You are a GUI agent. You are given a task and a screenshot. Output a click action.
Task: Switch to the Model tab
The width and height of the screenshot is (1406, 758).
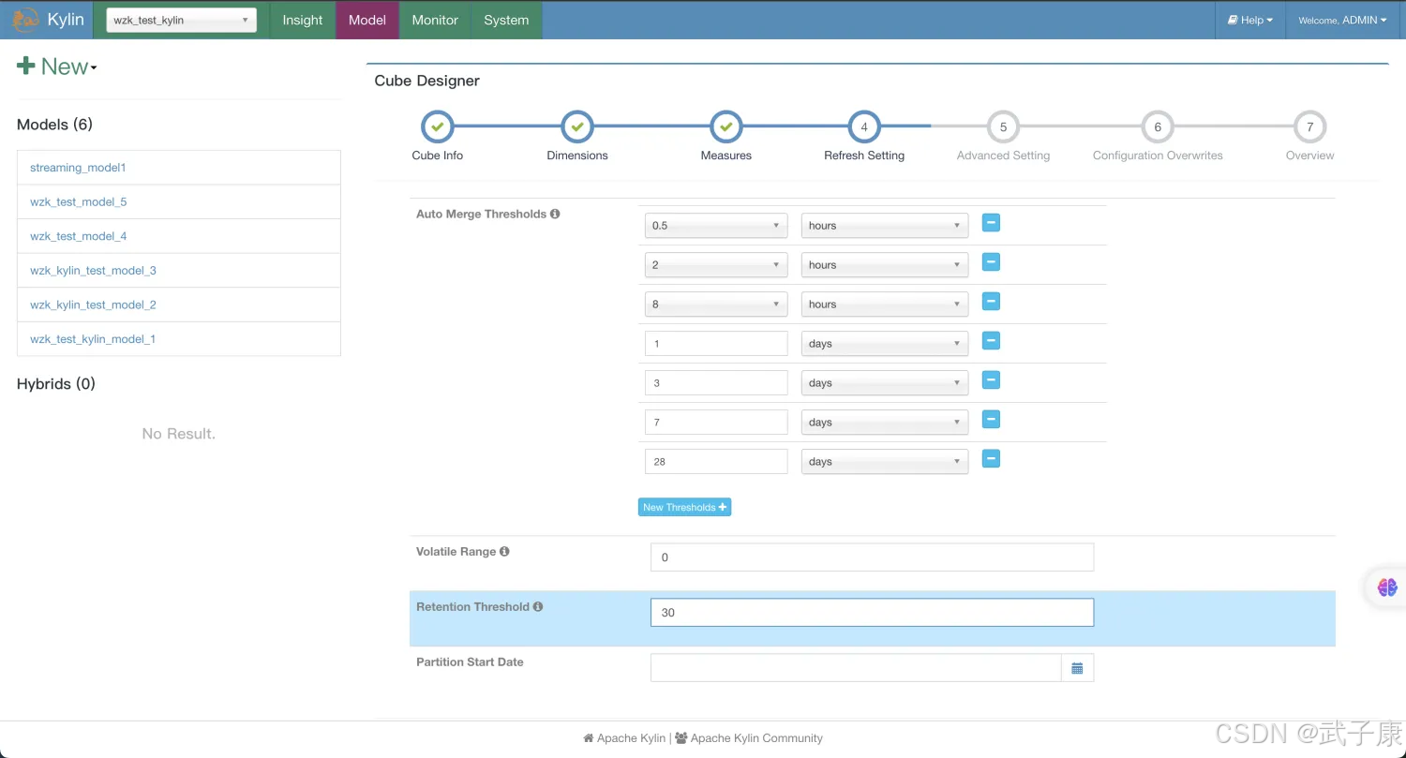pyautogui.click(x=367, y=20)
